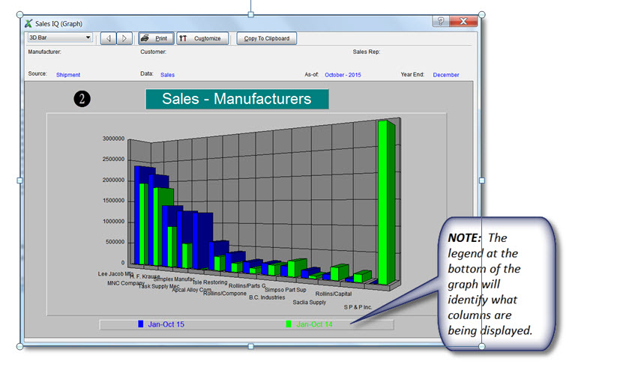Click the Lee Jacob Mfg axis label
Image resolution: width=617 pixels, height=370 pixels.
click(115, 273)
